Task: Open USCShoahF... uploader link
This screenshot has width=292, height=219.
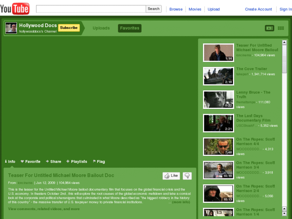Action: (x=247, y=126)
